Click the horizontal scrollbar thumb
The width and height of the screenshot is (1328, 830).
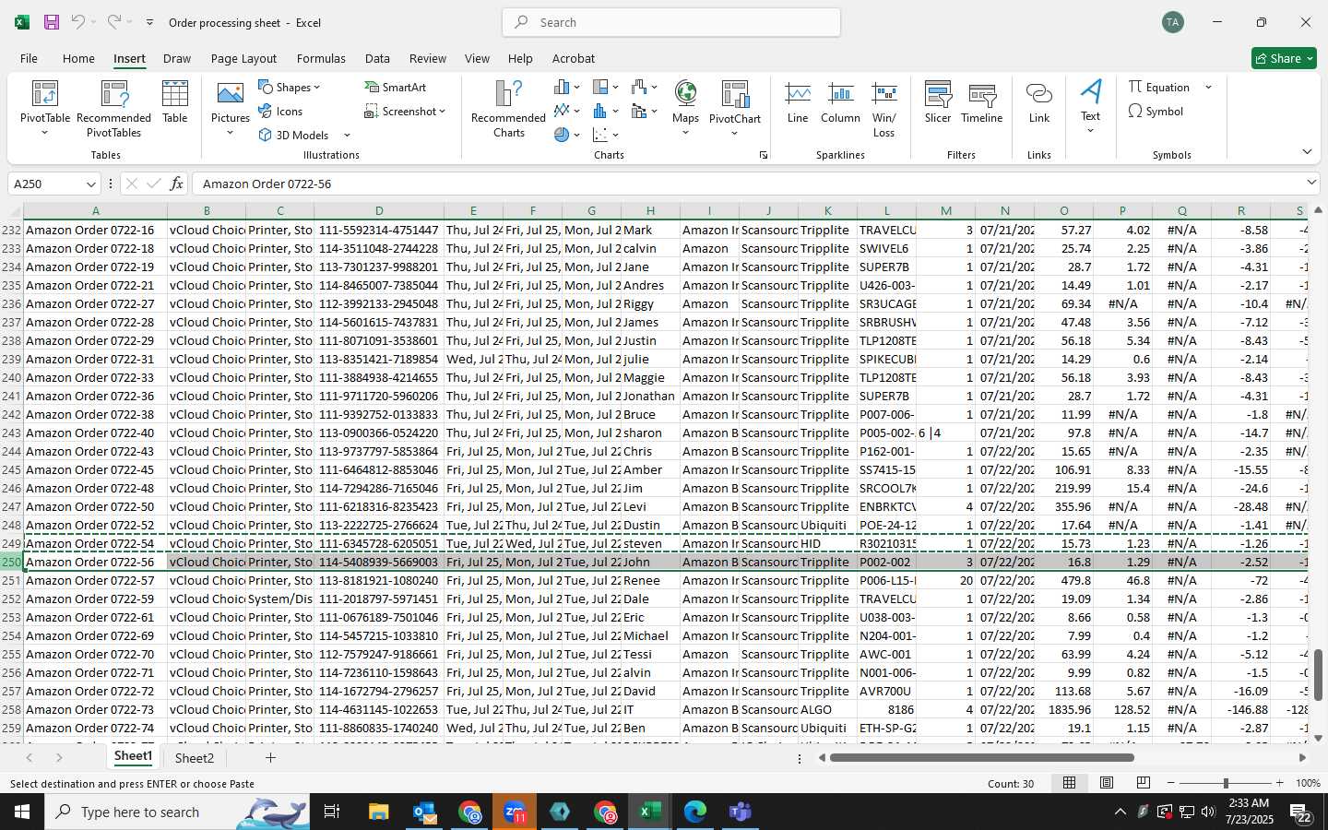click(981, 758)
